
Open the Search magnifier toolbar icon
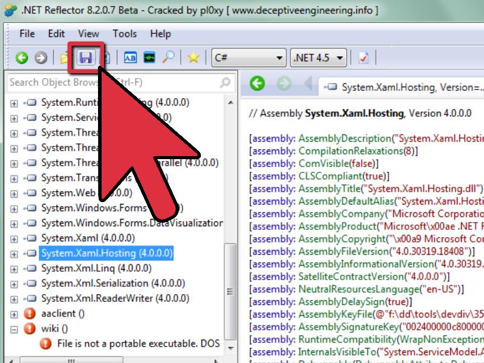(169, 57)
